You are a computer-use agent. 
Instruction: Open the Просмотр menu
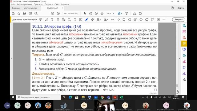coord(38,4)
